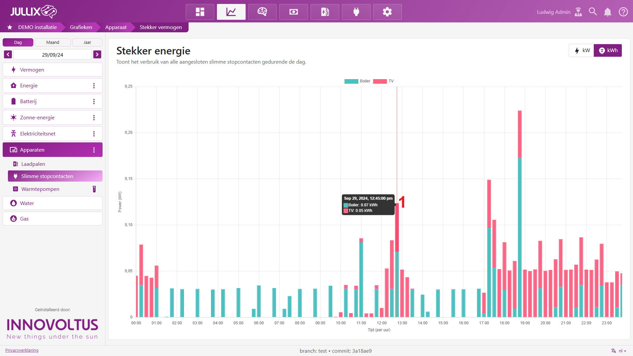Switch chart units to kW
Image resolution: width=633 pixels, height=356 pixels.
pyautogui.click(x=582, y=50)
